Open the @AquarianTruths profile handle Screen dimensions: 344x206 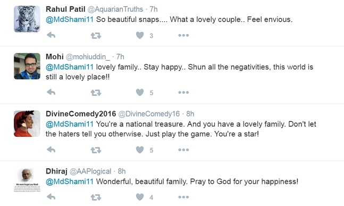tap(115, 9)
